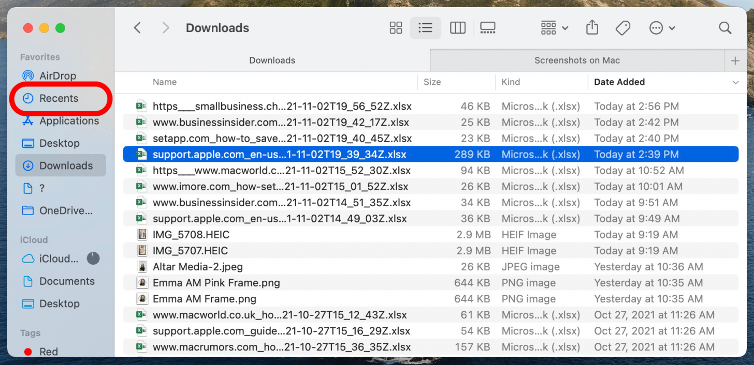Select IMG_5708.HEIC

[431, 235]
